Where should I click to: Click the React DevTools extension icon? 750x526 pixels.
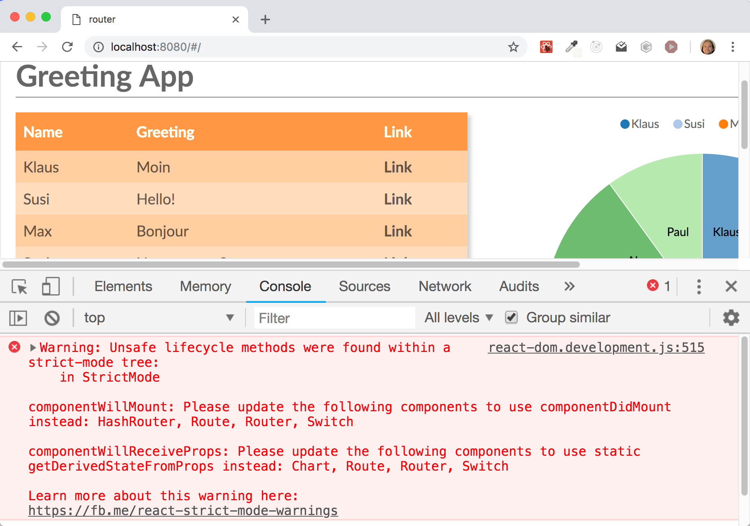click(546, 47)
